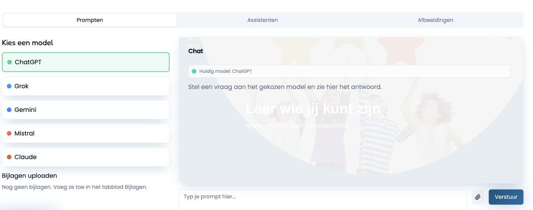Switch model to Mistral
This screenshot has height=210, width=533.
pos(85,134)
